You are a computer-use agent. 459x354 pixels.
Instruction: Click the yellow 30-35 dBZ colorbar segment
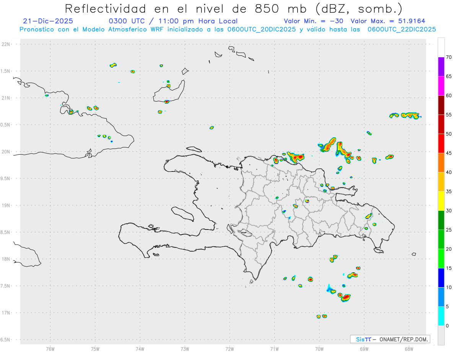[x=441, y=201]
